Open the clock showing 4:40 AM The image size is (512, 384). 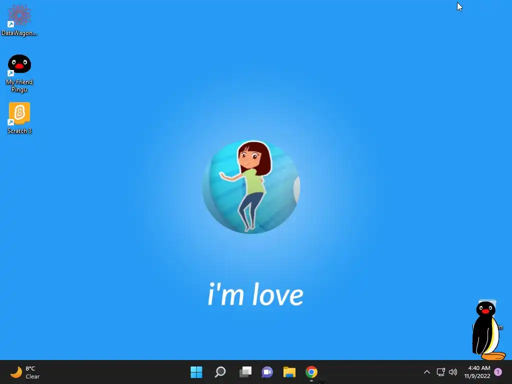(477, 372)
